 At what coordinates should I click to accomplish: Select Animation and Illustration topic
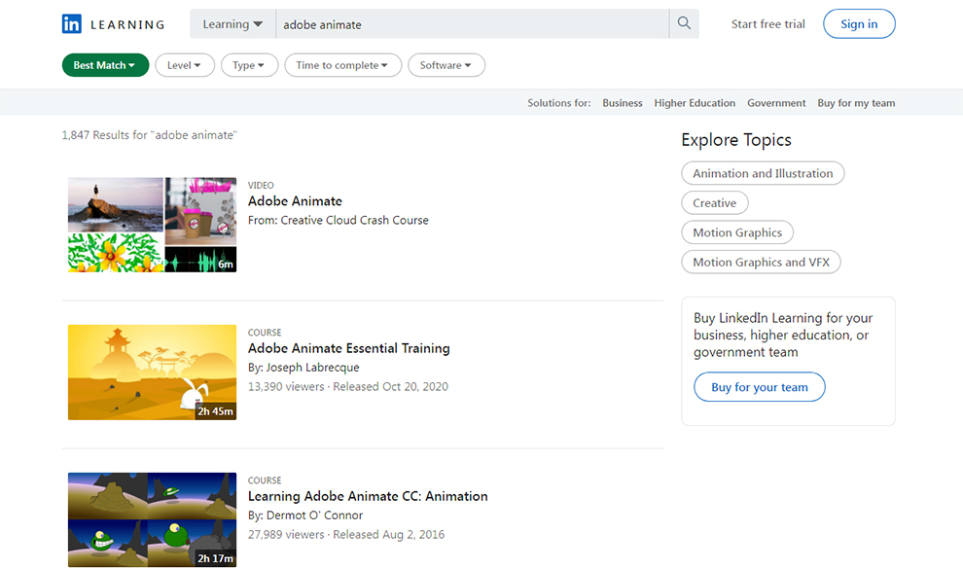click(x=763, y=173)
